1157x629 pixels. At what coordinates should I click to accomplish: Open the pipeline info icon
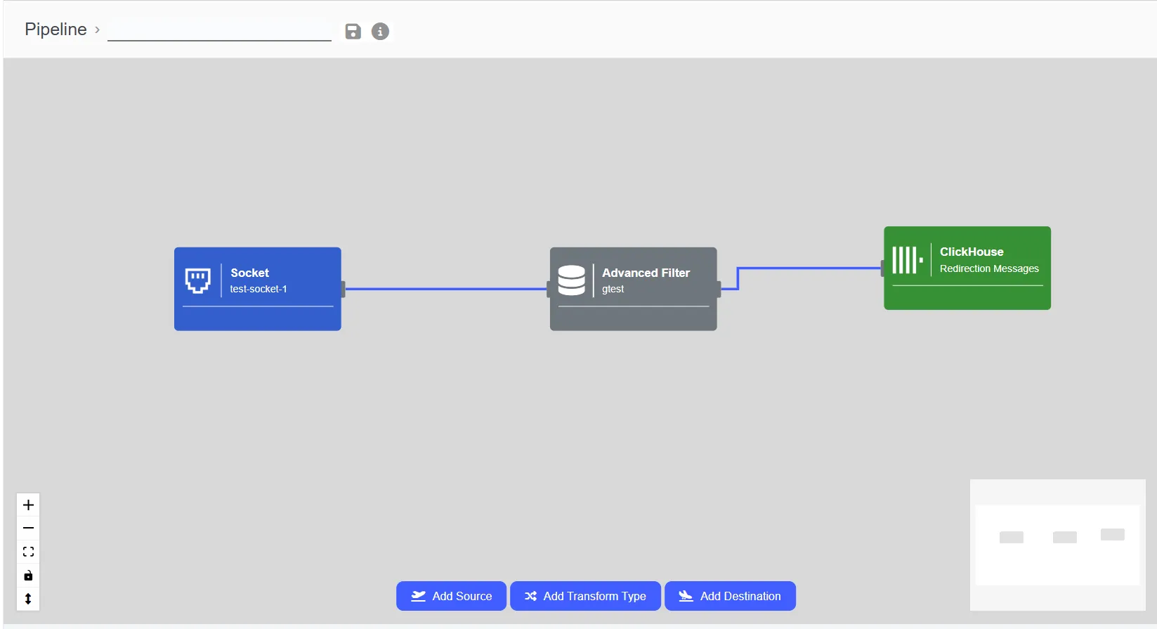coord(380,32)
